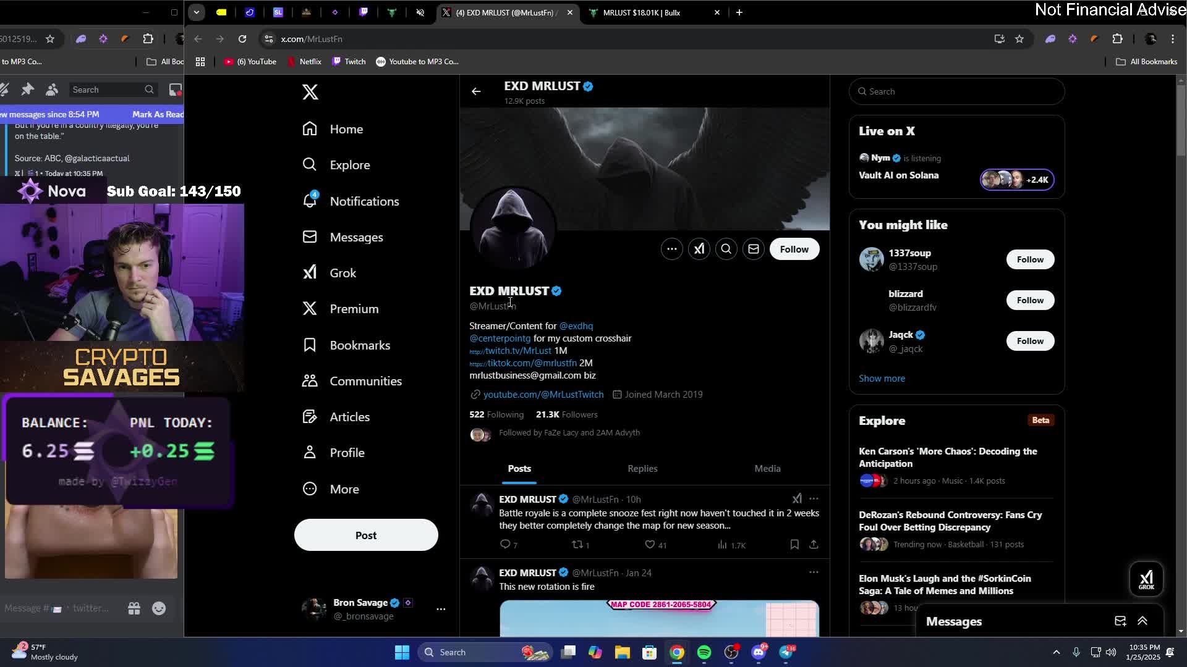Viewport: 1187px width, 667px height.
Task: Open a new browser tab
Action: click(x=739, y=12)
